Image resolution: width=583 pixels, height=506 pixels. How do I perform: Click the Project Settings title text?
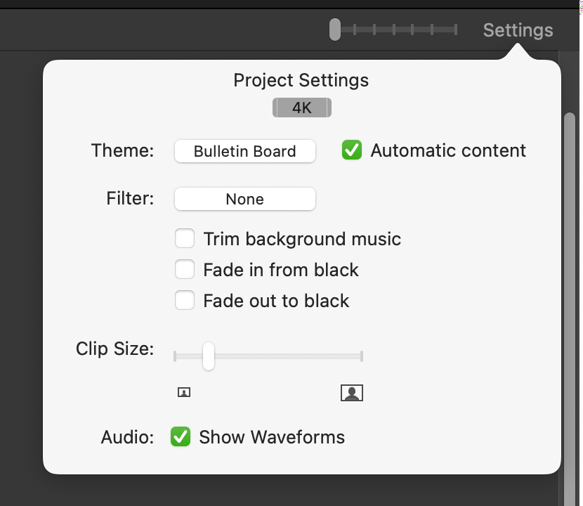point(301,80)
